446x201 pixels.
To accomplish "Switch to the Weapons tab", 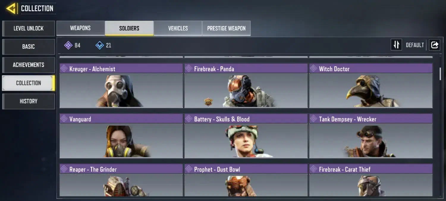I will (x=80, y=28).
